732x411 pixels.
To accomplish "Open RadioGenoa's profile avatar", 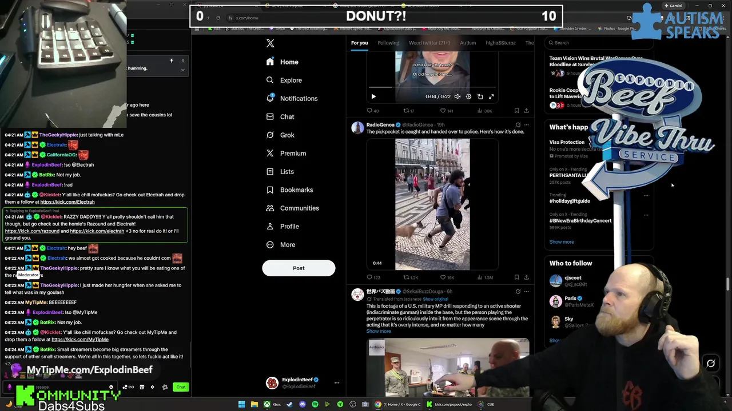I will [x=357, y=128].
